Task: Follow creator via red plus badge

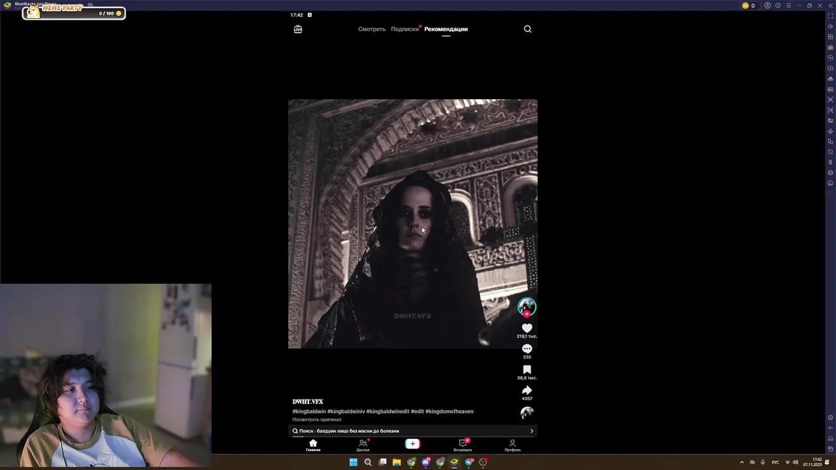Action: (x=527, y=314)
